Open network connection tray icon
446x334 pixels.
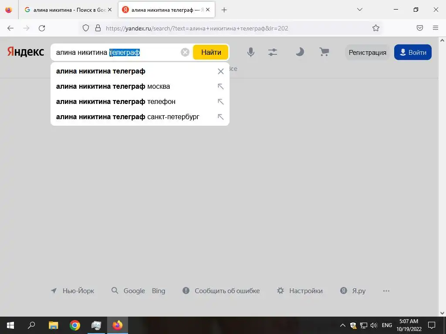tap(364, 325)
